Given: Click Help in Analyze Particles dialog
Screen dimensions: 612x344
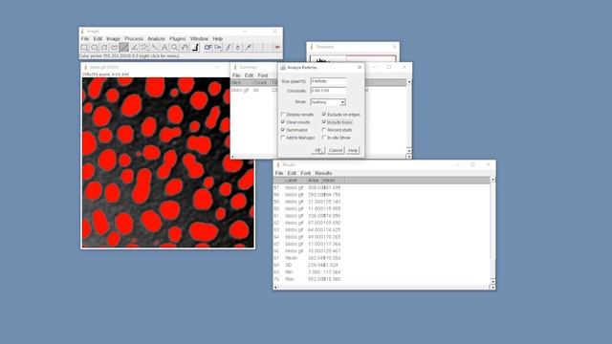Looking at the screenshot, I should [353, 150].
